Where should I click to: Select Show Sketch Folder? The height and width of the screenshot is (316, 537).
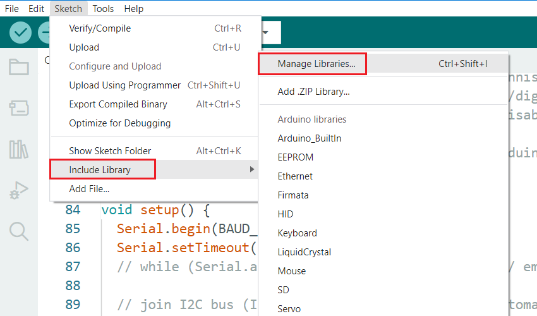coord(110,151)
